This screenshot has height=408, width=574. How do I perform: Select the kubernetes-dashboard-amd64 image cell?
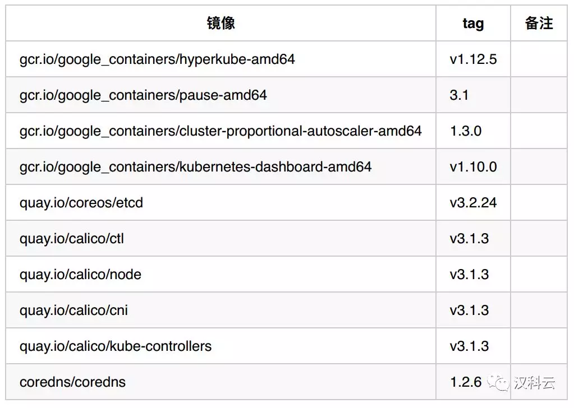[221, 166]
